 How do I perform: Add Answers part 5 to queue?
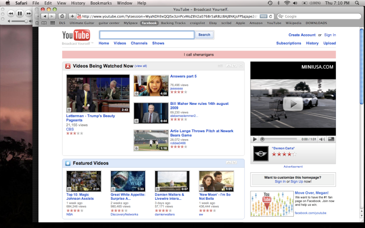pos(136,93)
